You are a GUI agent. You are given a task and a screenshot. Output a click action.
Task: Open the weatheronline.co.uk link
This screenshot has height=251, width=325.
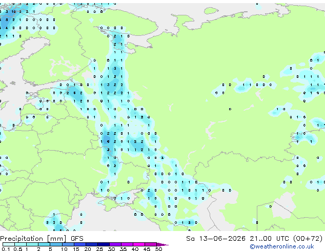pos(282,246)
